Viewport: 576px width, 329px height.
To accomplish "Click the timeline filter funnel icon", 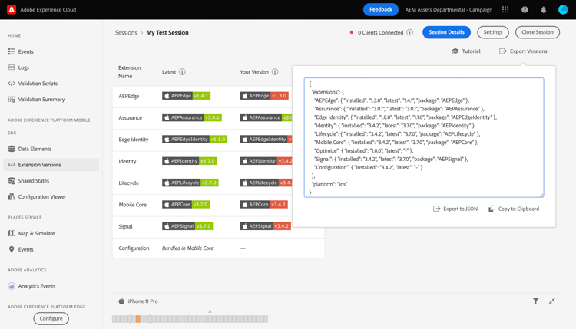I will [535, 301].
